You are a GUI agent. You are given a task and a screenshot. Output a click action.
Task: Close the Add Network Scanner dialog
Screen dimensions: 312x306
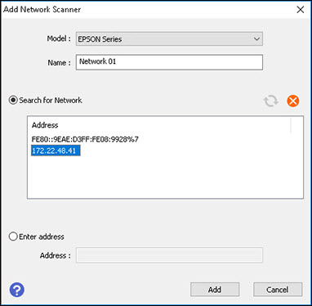point(301,10)
